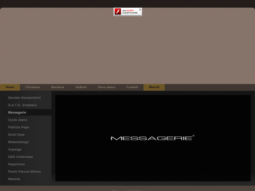Open the Happiness brand
Screen dimensions: 255x191
tap(16, 164)
